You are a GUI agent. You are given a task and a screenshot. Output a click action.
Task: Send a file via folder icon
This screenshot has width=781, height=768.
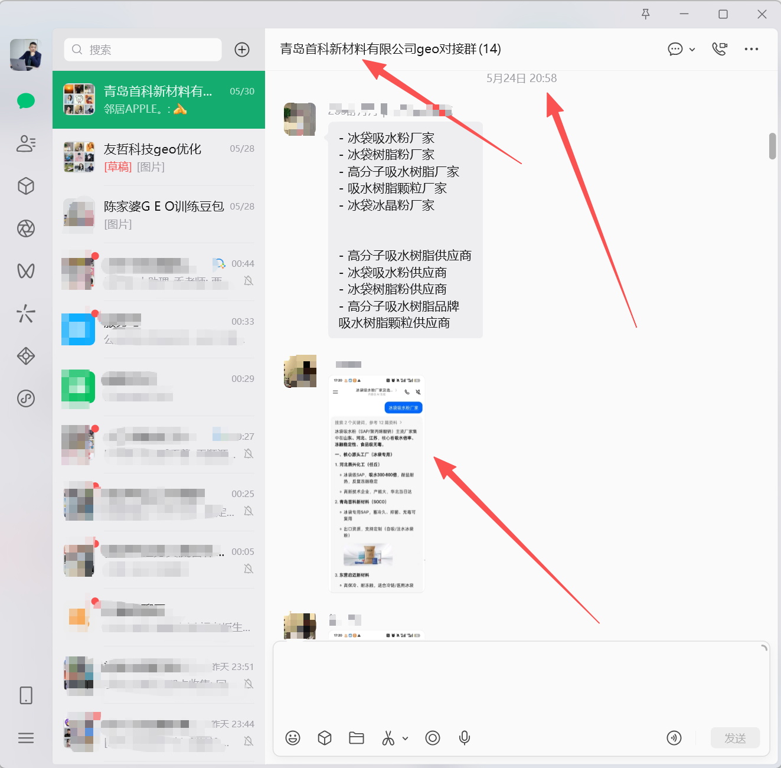357,738
